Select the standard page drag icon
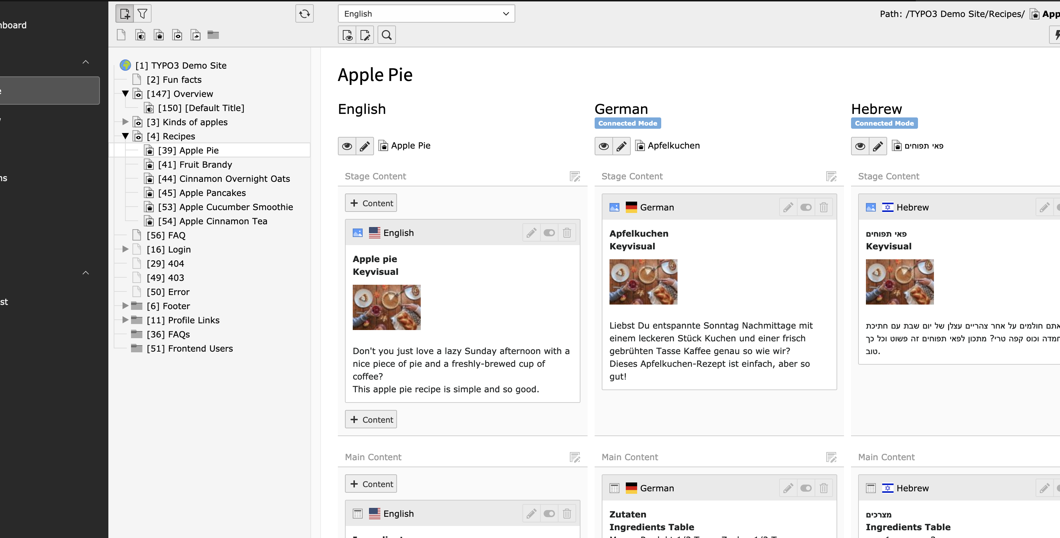 (x=121, y=35)
